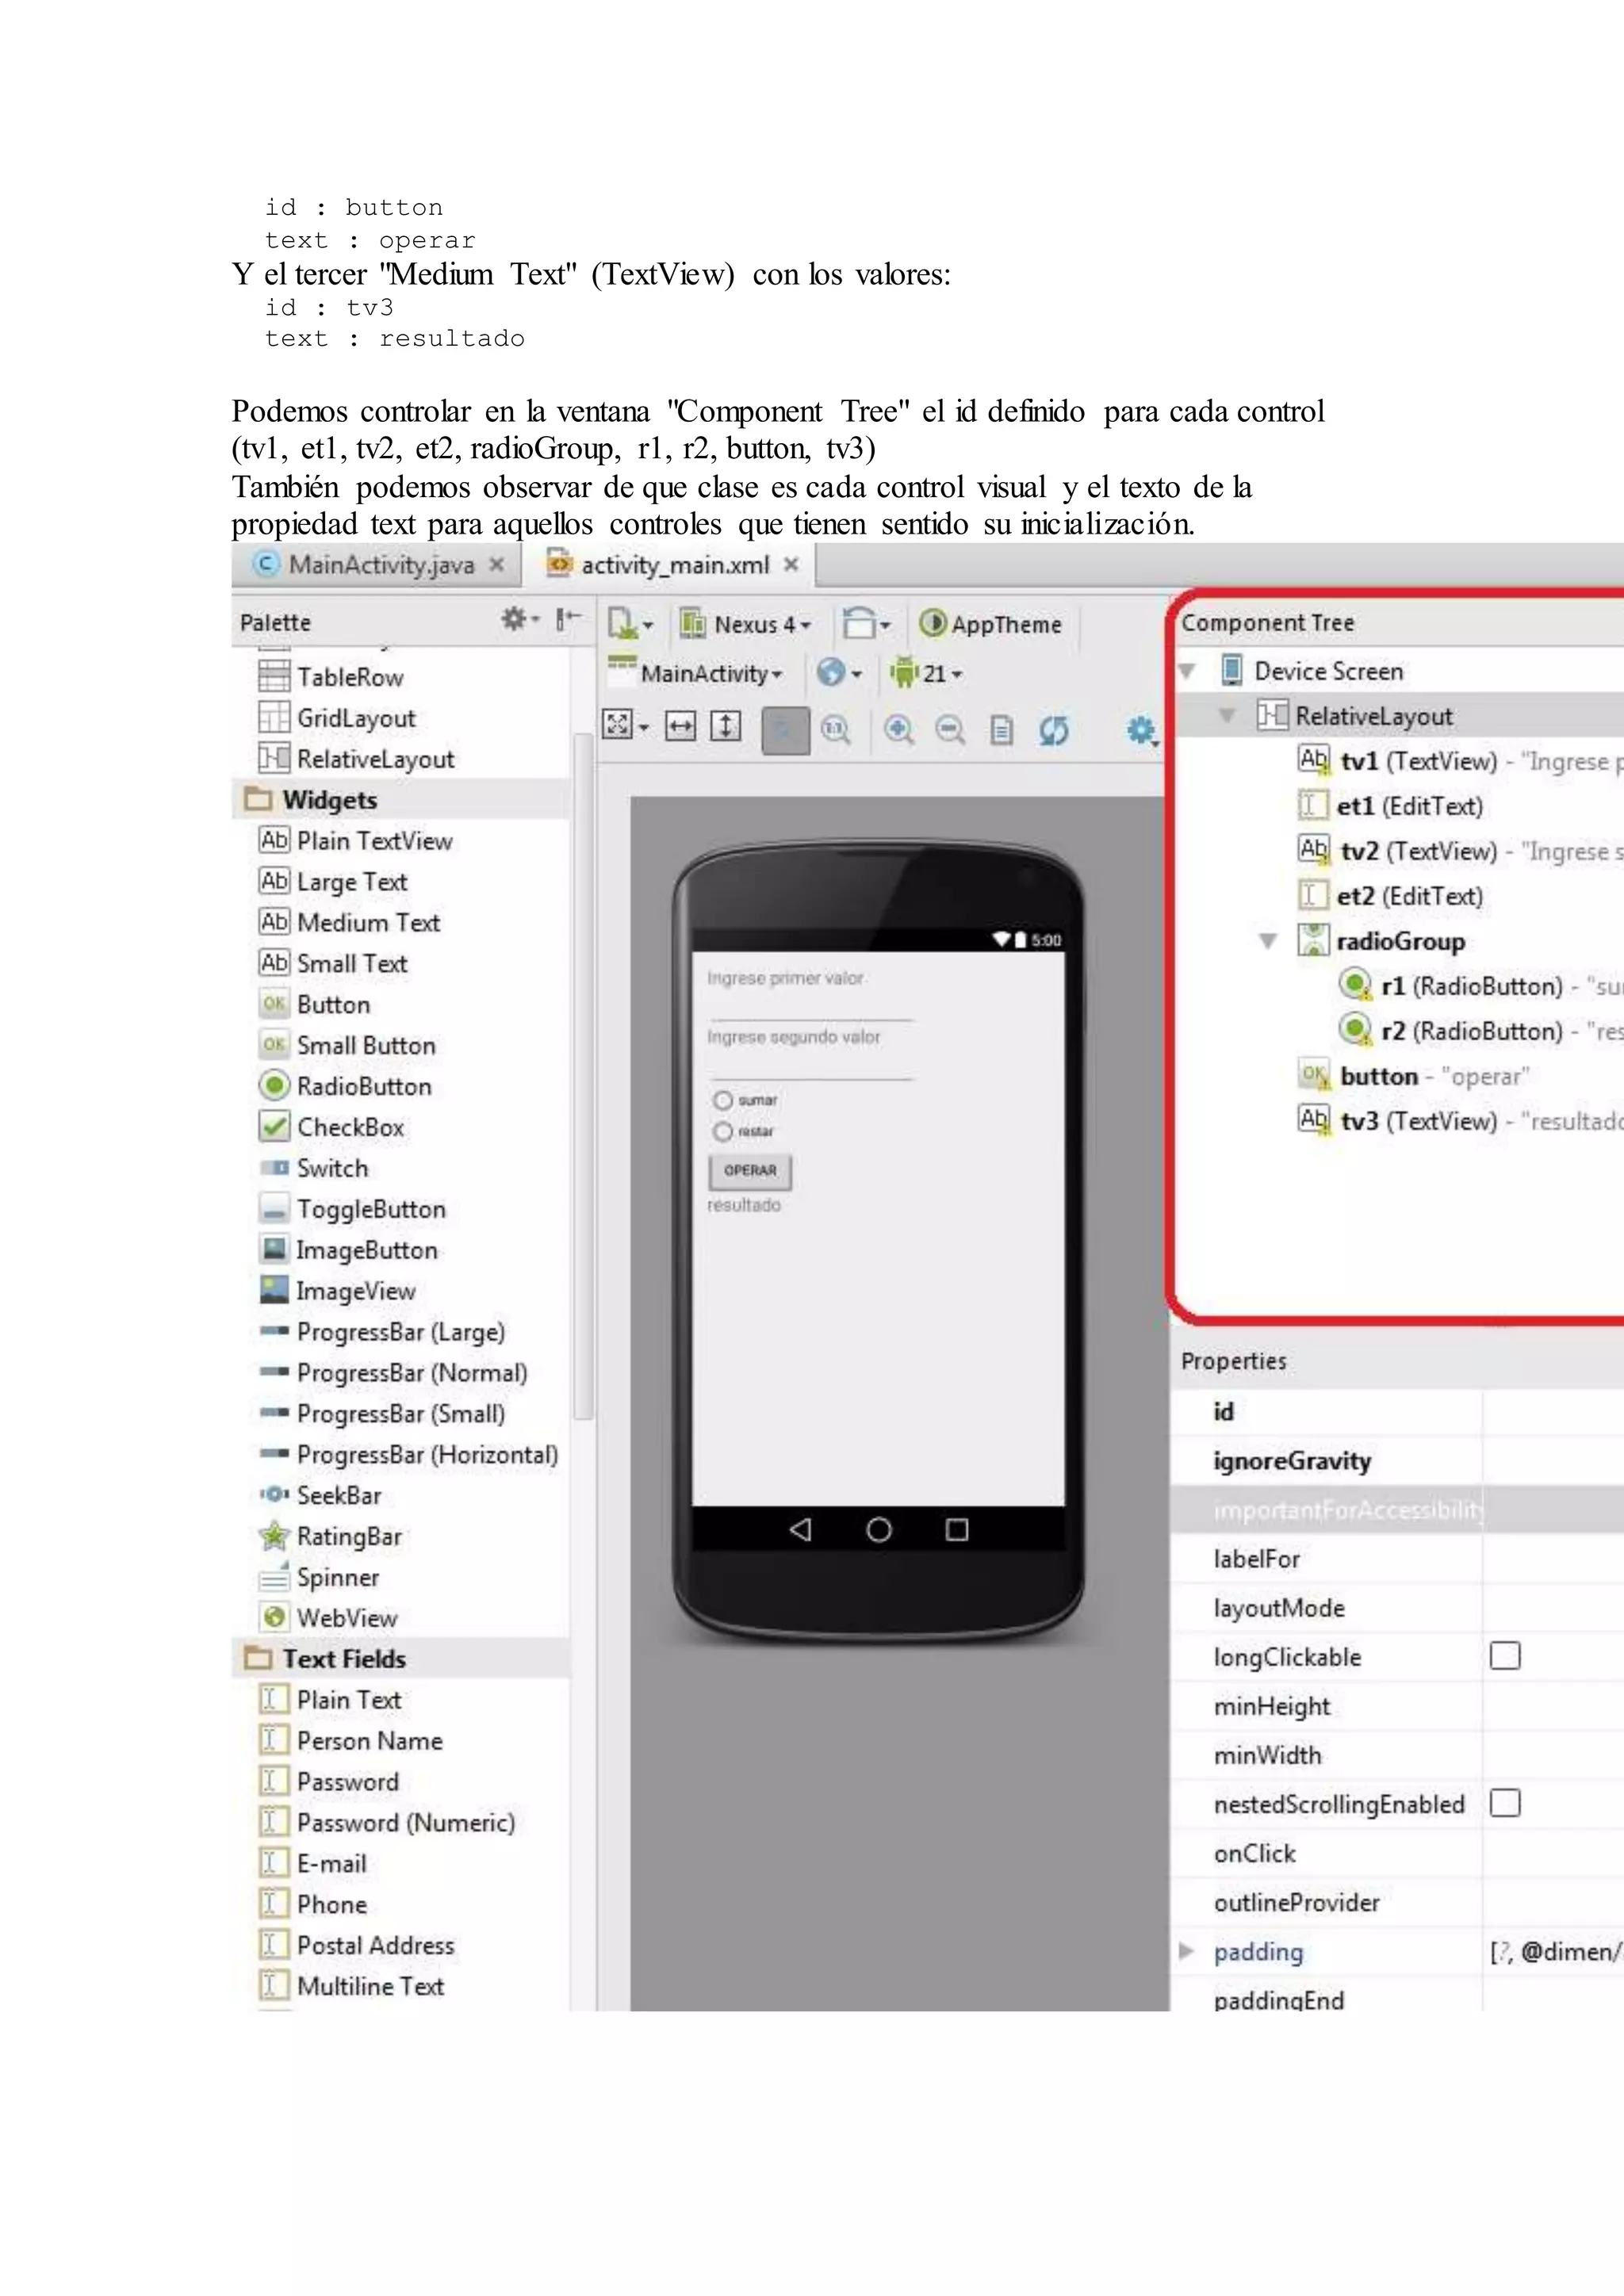Click the zoom out magnifier icon
Image resolution: width=1624 pixels, height=2296 pixels.
pyautogui.click(x=950, y=731)
